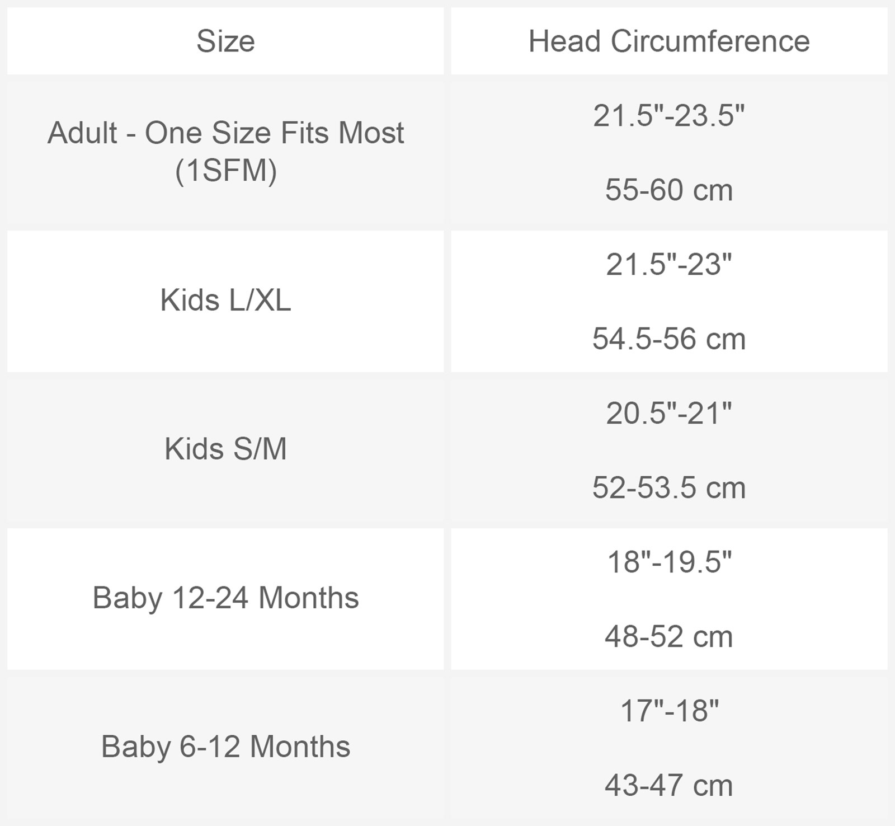Click the words 'Fits Most'

point(342,133)
